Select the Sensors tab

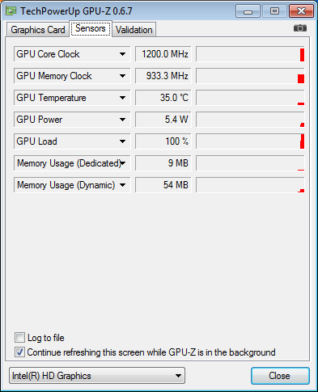coord(91,28)
